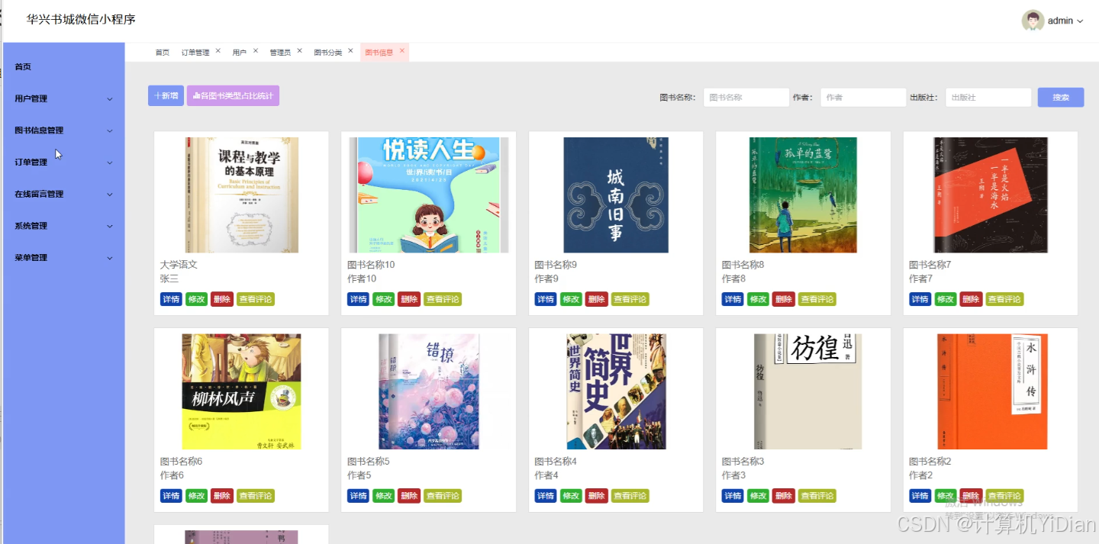This screenshot has height=544, width=1099.
Task: Open 查看评论 for 图书名称9
Action: tap(630, 299)
